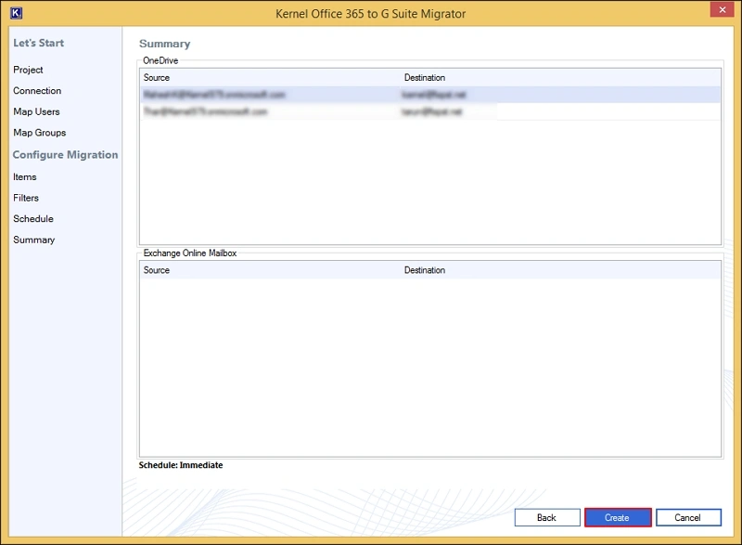The width and height of the screenshot is (742, 545).
Task: Select Summary in the left sidebar
Action: (x=33, y=240)
